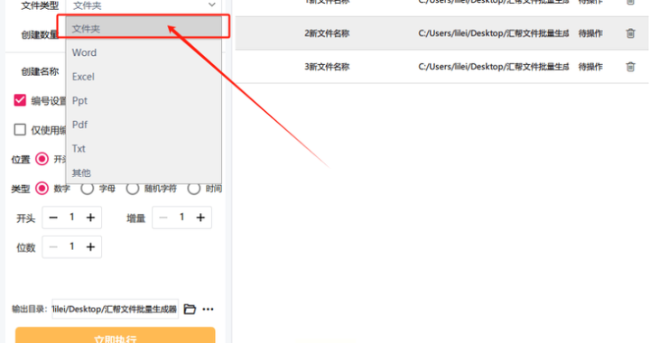The image size is (650, 343).
Task: Click the orange 立即执行 execute button
Action: click(x=116, y=336)
